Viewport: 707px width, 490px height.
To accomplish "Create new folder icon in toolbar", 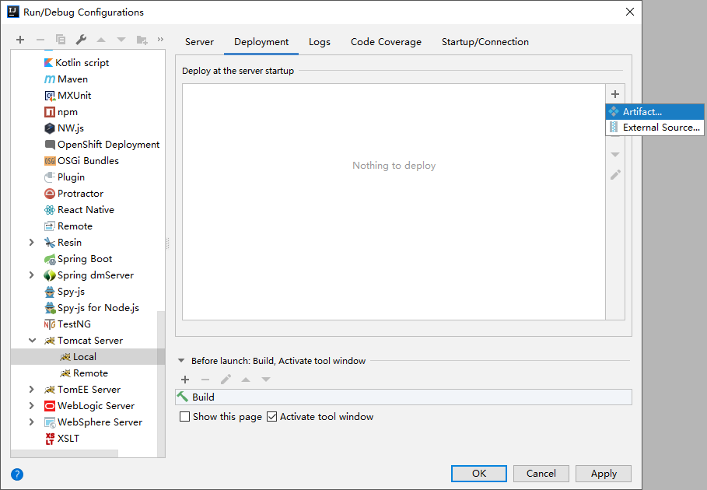I will (x=142, y=40).
